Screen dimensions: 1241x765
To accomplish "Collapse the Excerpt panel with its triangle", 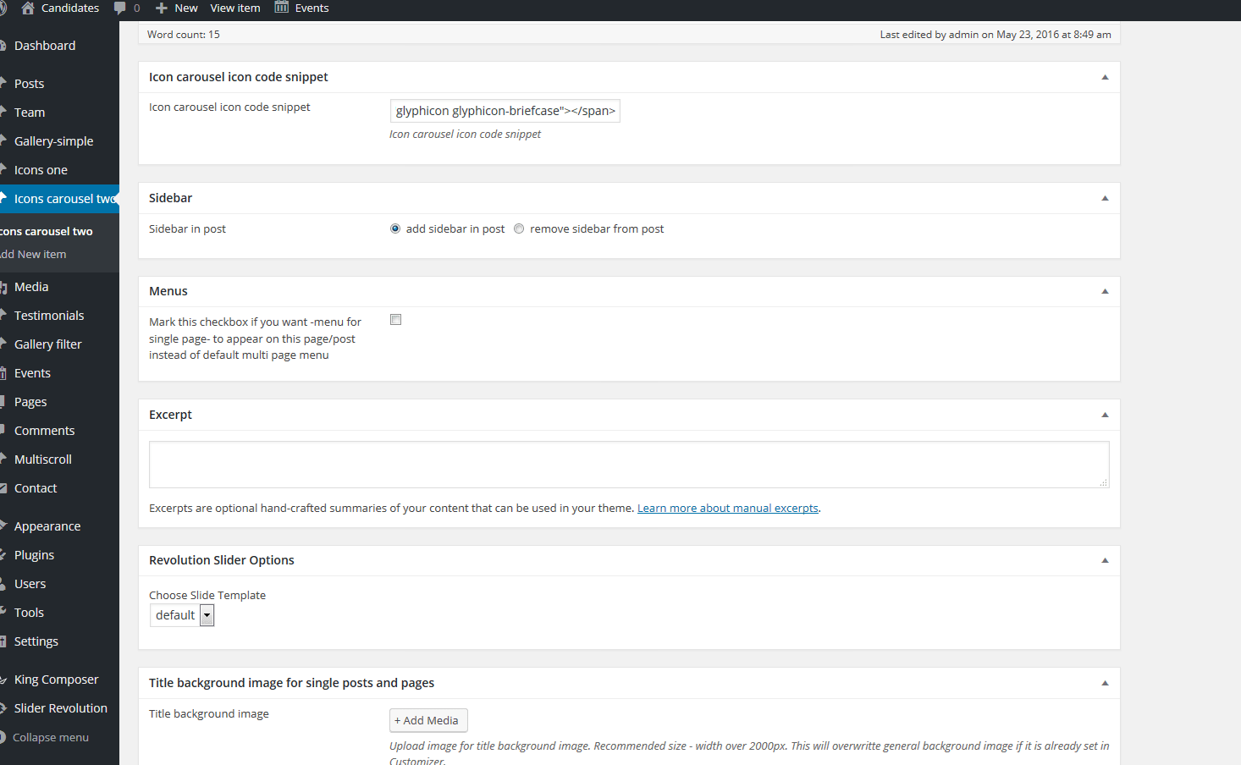I will coord(1105,415).
